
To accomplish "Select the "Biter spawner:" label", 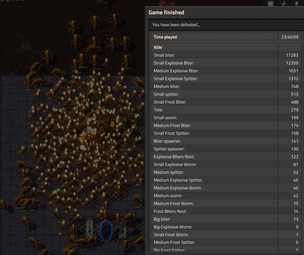I will tap(167, 141).
